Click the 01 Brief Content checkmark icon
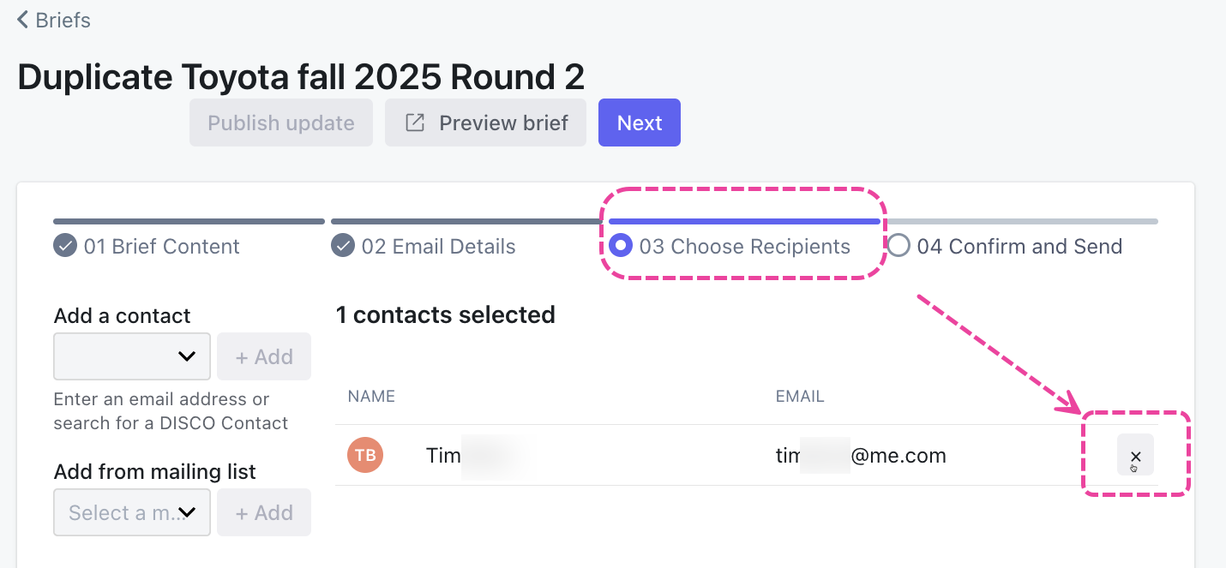This screenshot has width=1226, height=568. (65, 247)
